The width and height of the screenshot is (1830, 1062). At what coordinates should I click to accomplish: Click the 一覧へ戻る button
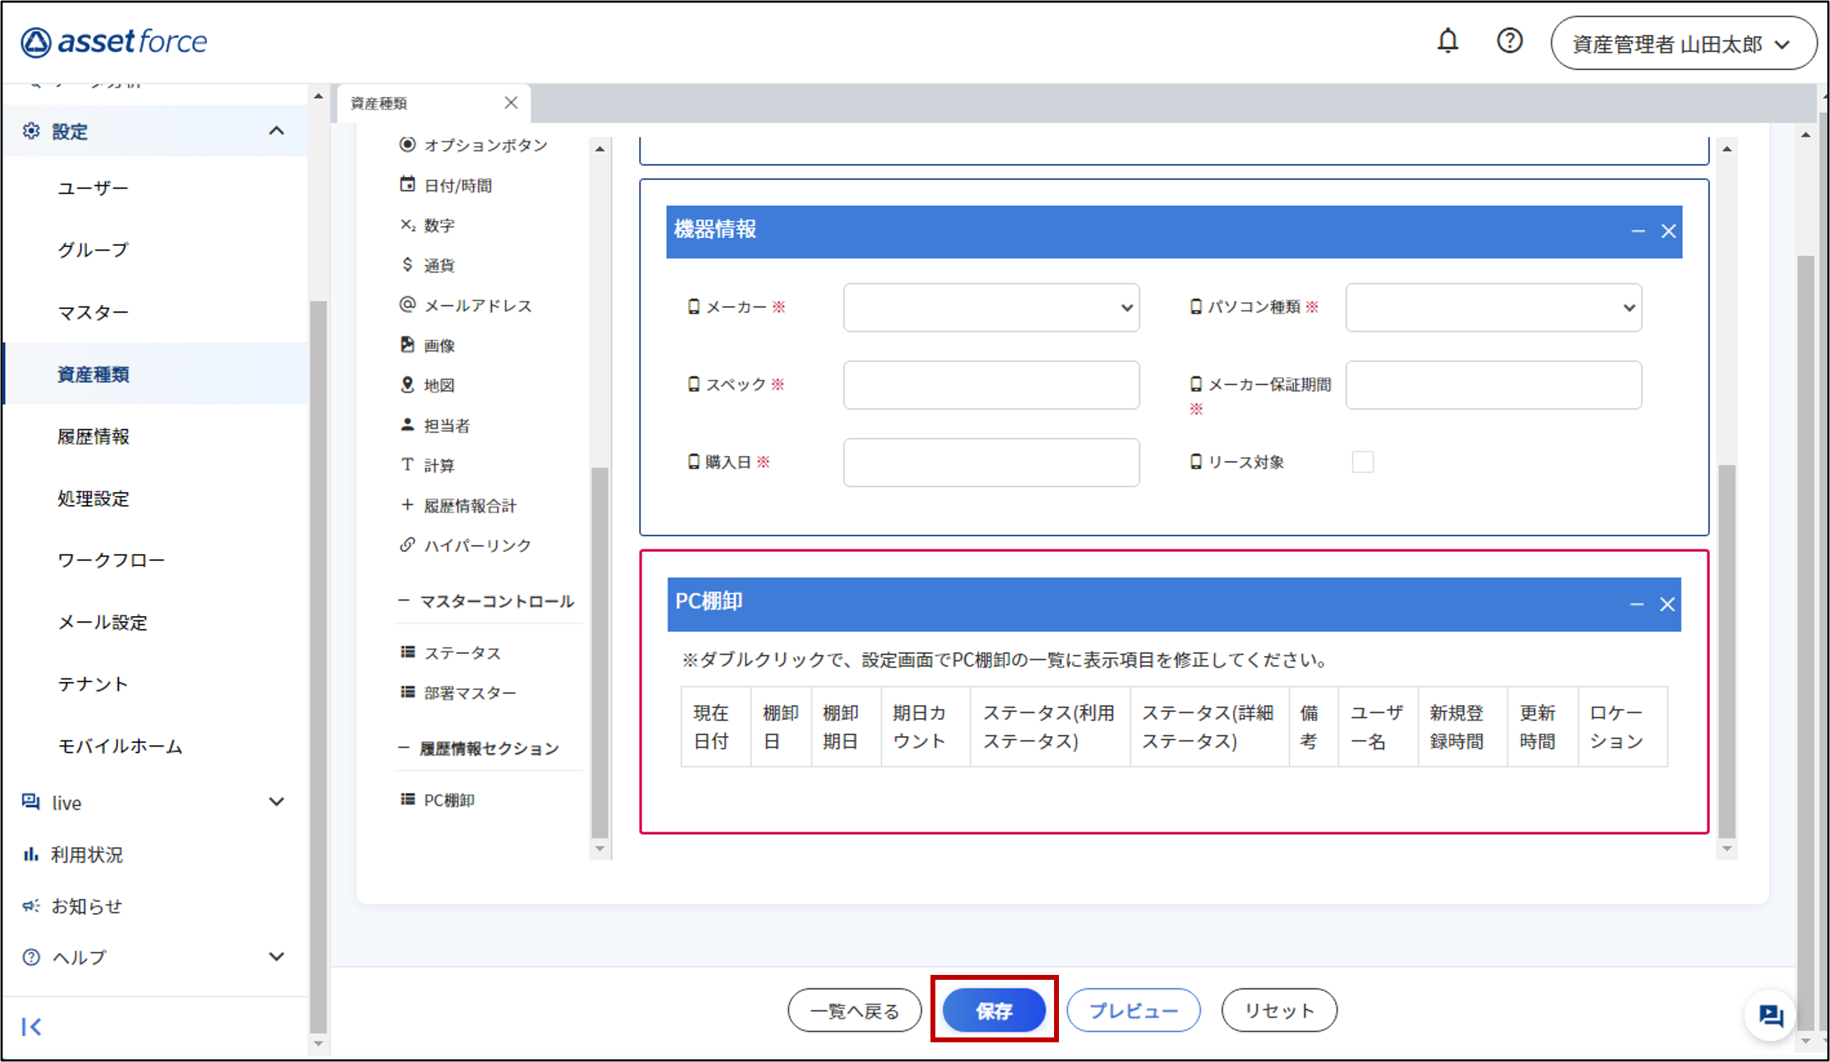[x=854, y=1010]
